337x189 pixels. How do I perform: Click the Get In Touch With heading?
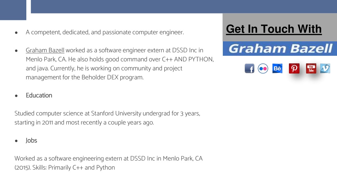coord(274,29)
